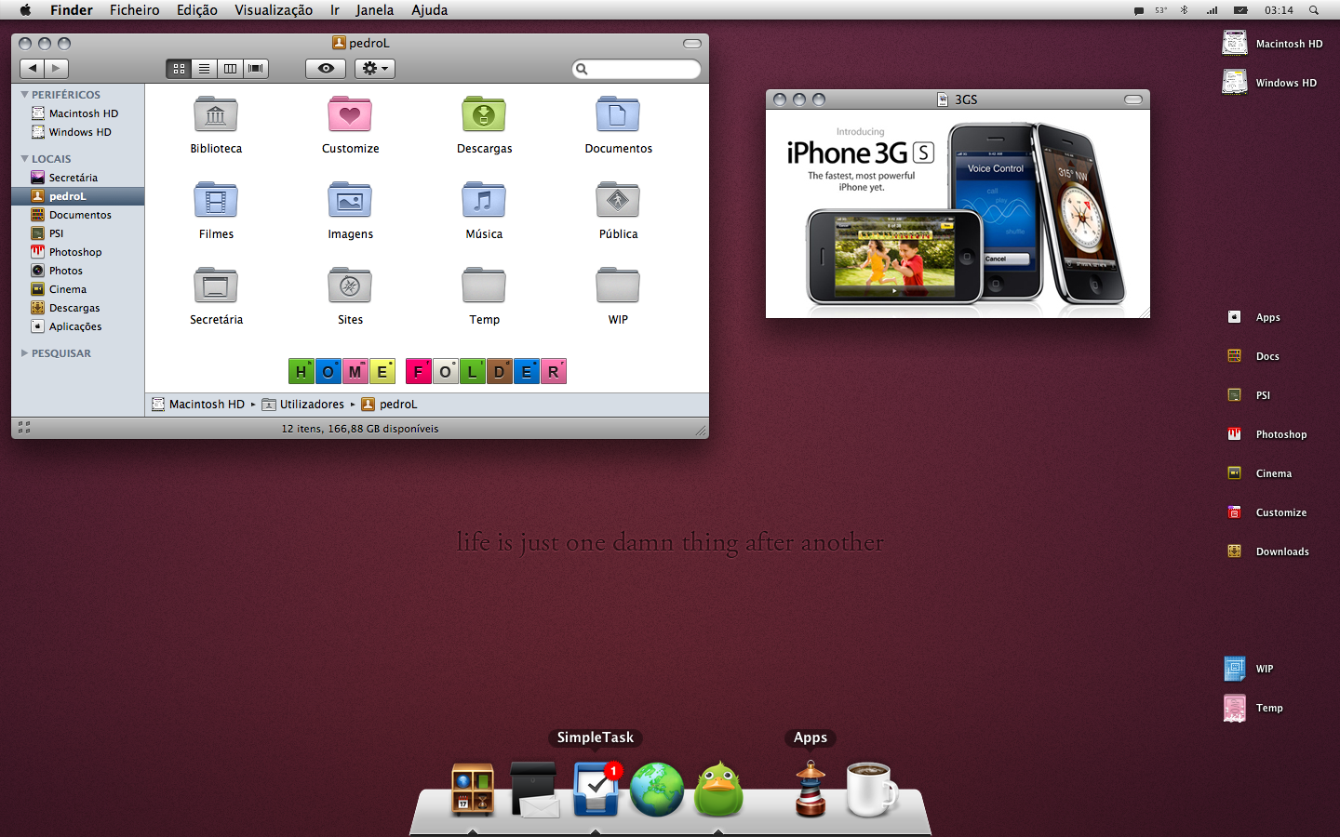Open the Janela menu
Viewport: 1340px width, 837px height.
374,10
